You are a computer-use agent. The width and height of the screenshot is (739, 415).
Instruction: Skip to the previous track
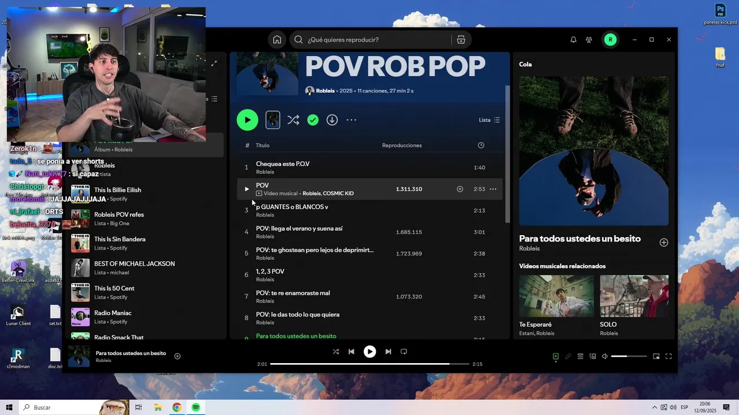coord(351,352)
